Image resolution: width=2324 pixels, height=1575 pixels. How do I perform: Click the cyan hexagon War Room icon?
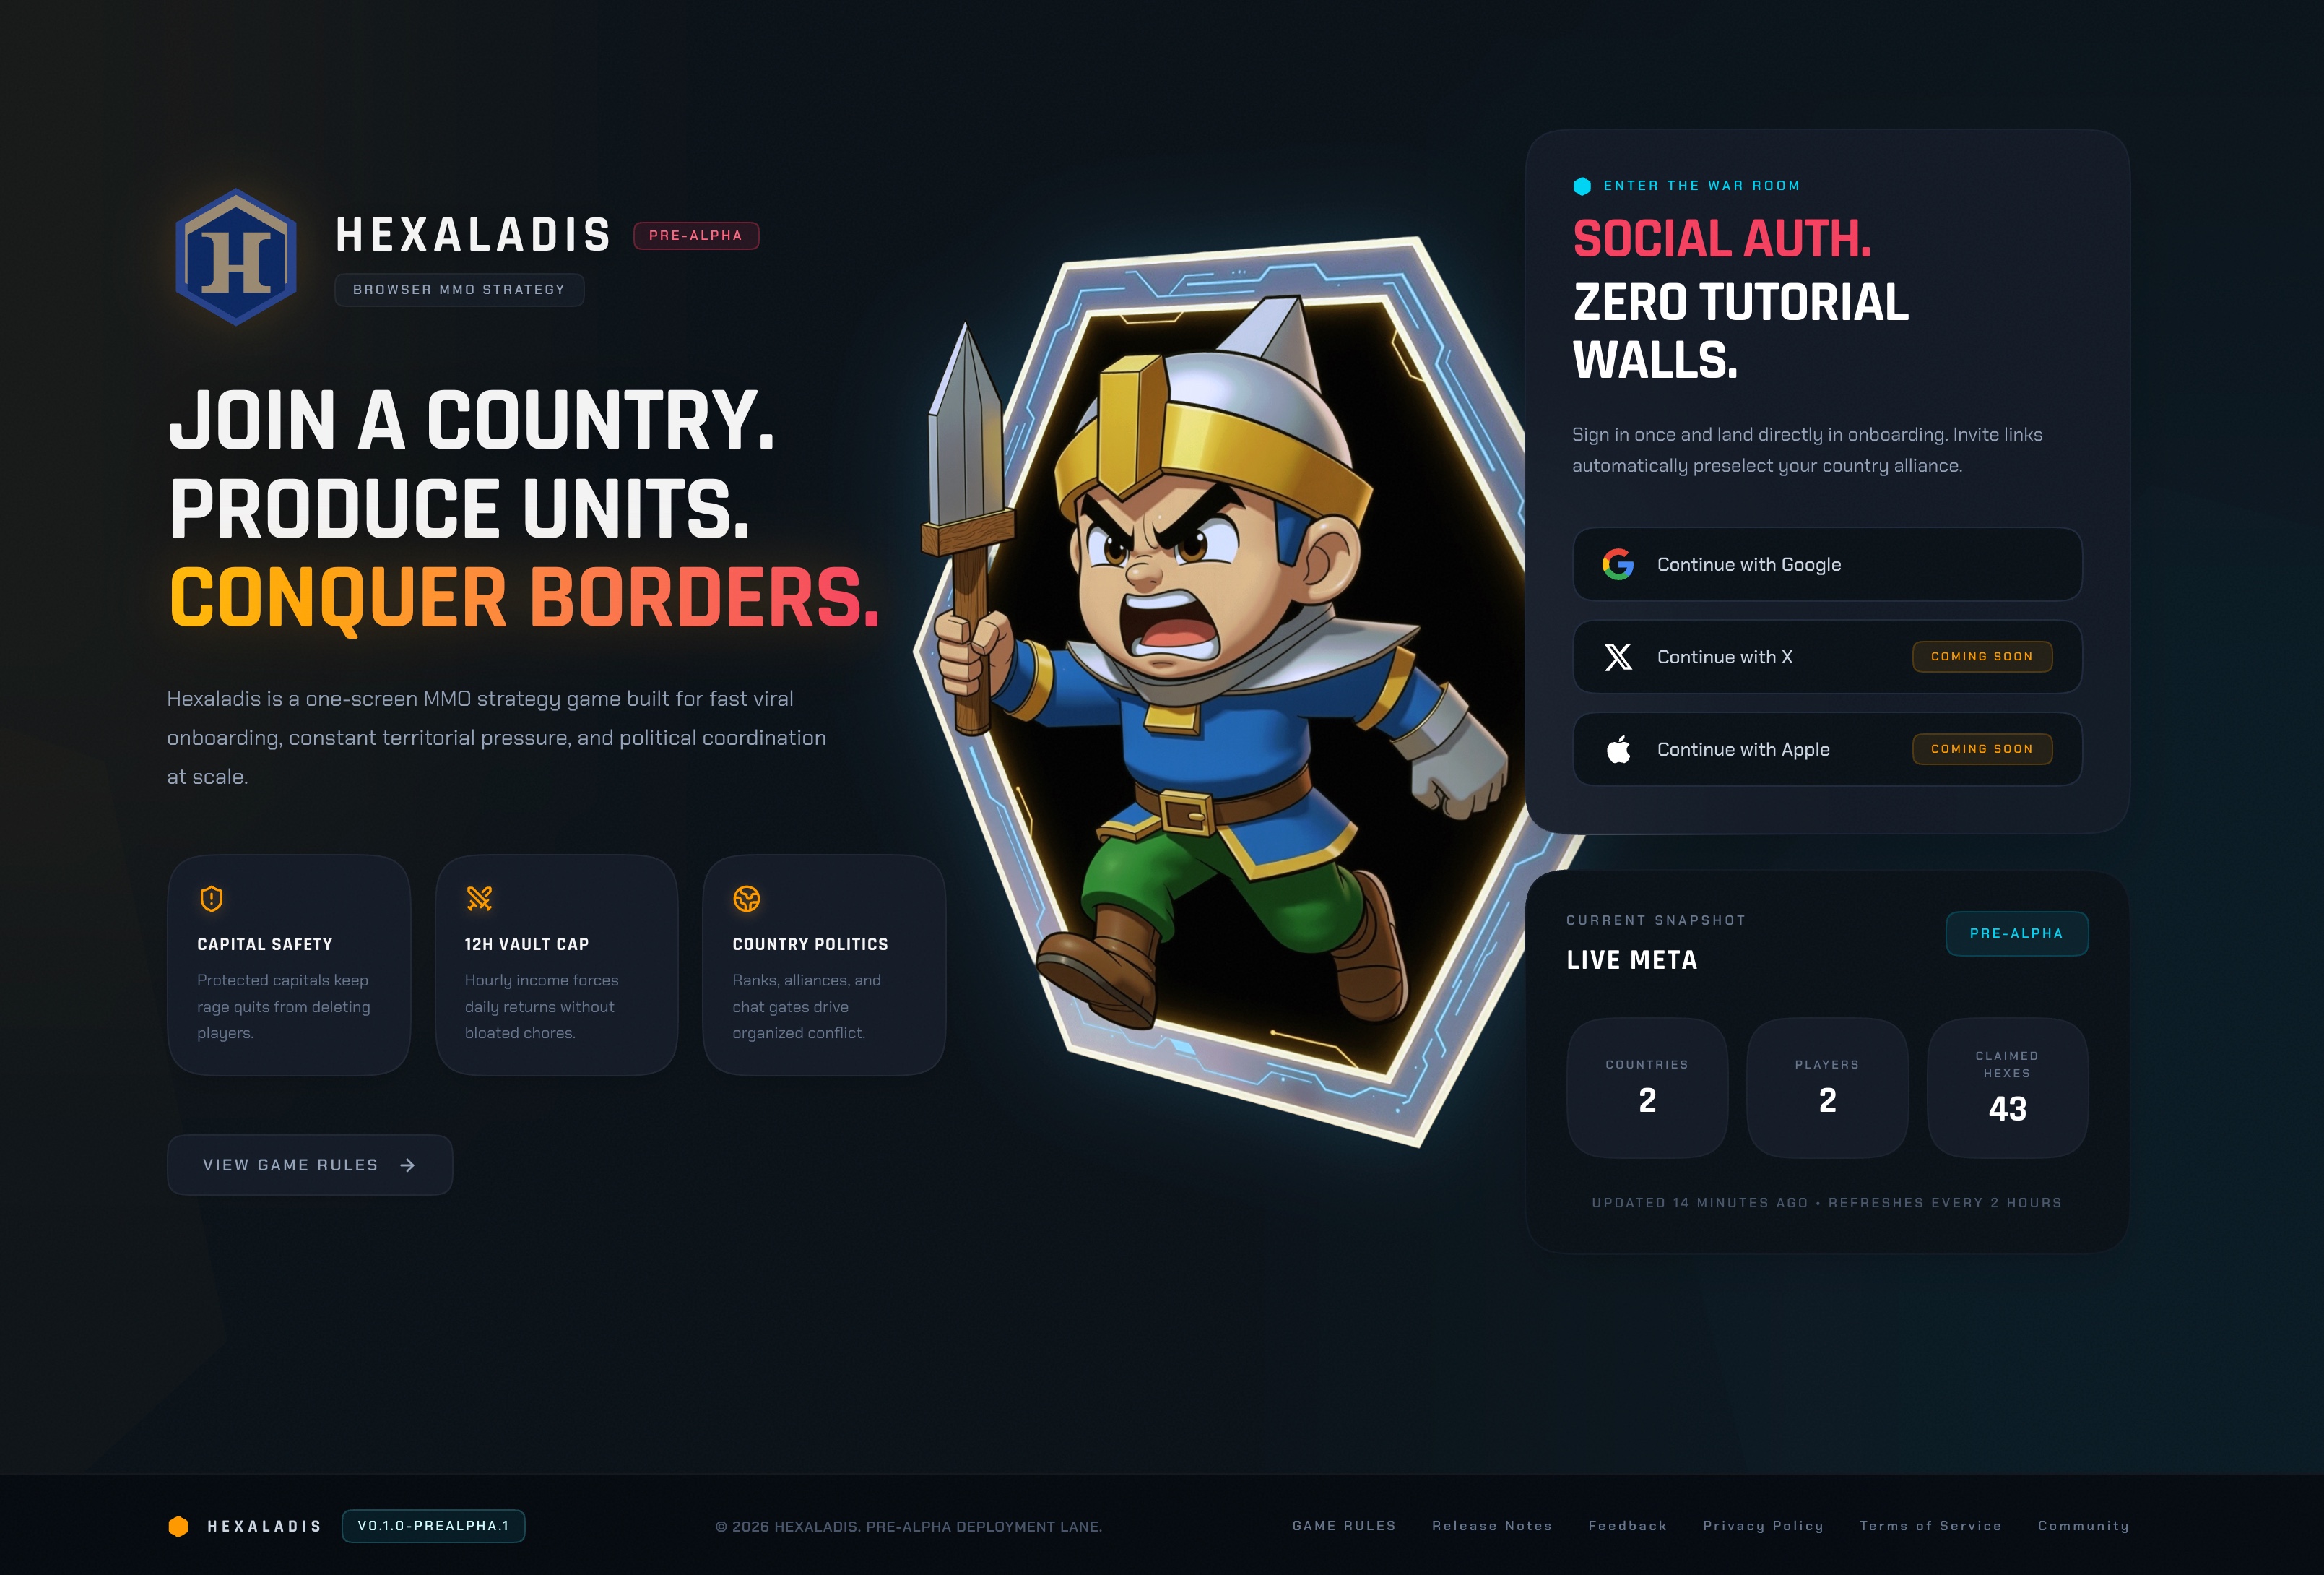(1582, 186)
